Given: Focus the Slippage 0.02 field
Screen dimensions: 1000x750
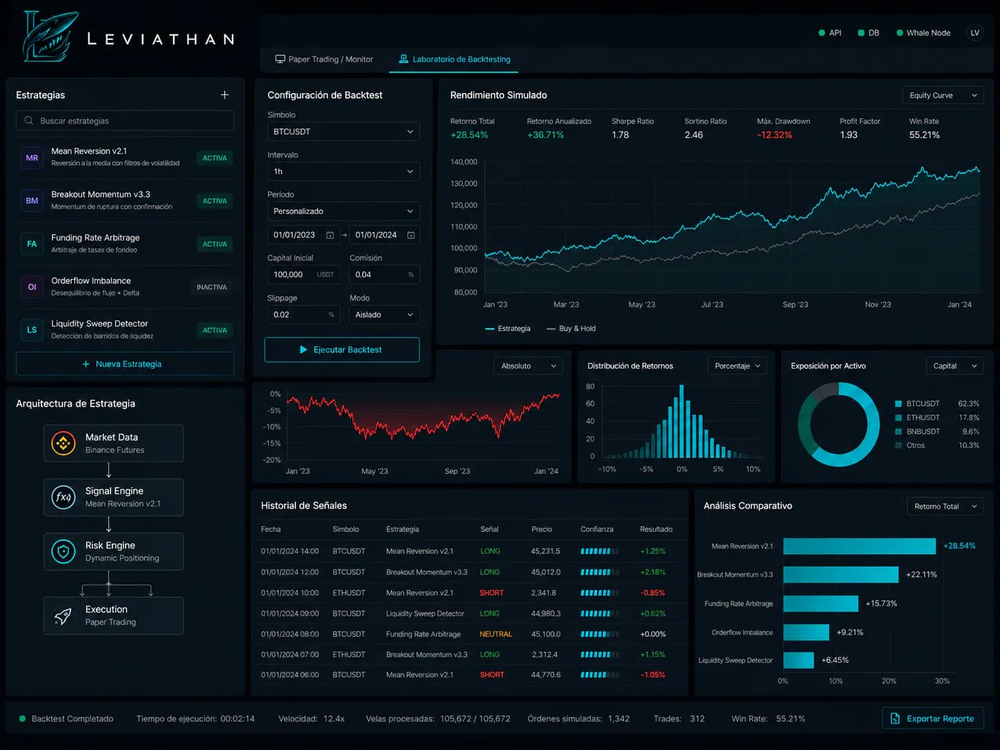Looking at the screenshot, I should pyautogui.click(x=304, y=315).
